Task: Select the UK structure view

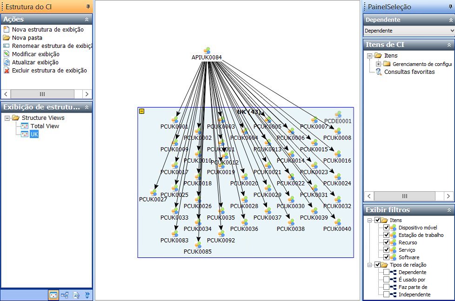Action: click(34, 134)
